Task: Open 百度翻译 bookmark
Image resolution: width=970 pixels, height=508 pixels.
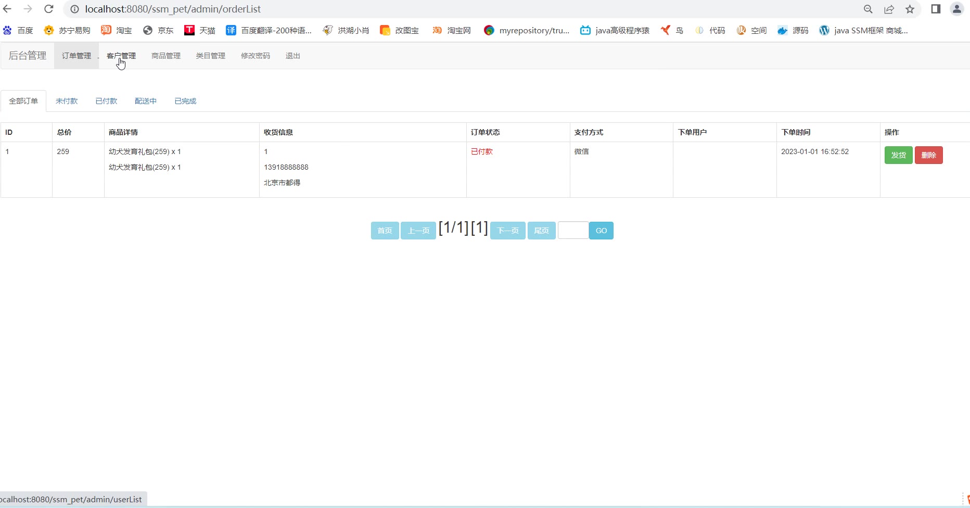Action: (269, 31)
